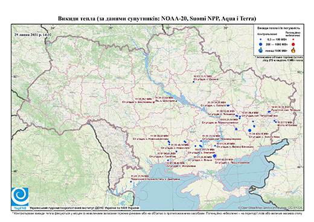Click the big blue 423 МВт marker

tap(249, 130)
